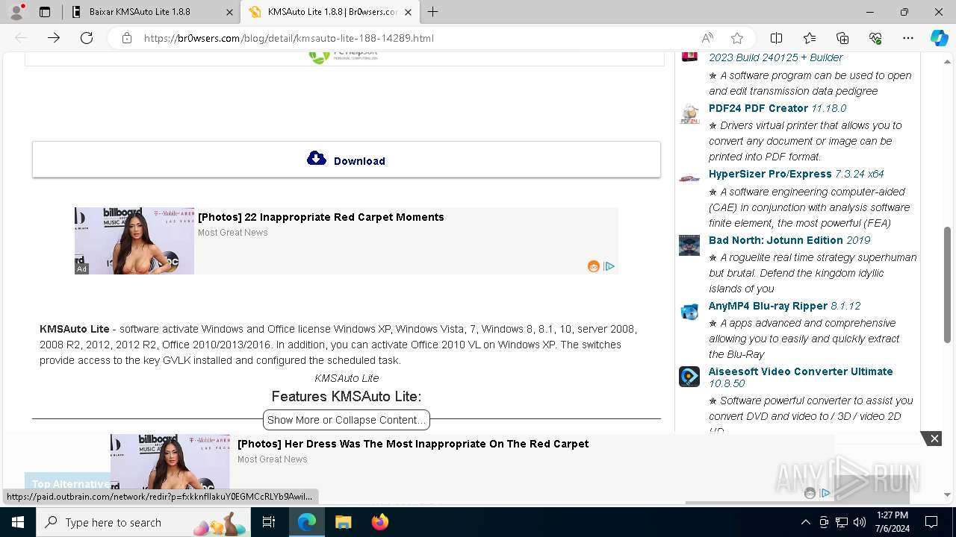Open the 22 Inappropriate Red Carpet Moments ad
The width and height of the screenshot is (956, 537).
(x=321, y=217)
